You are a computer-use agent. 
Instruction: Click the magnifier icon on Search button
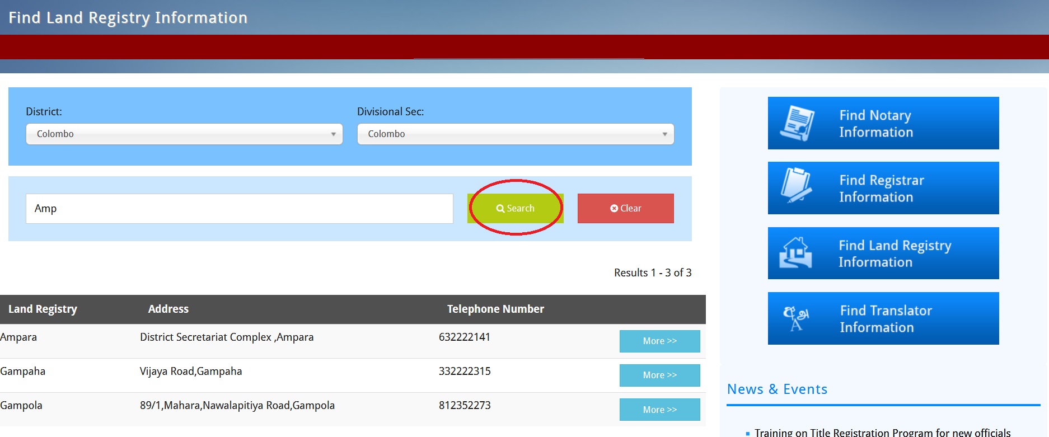coord(500,209)
